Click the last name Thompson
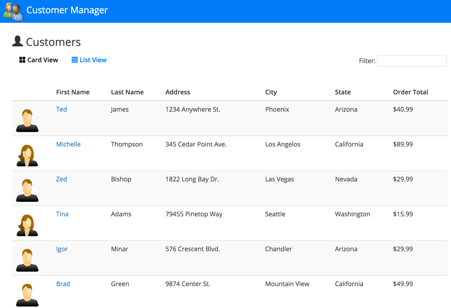This screenshot has height=308, width=451. [127, 144]
